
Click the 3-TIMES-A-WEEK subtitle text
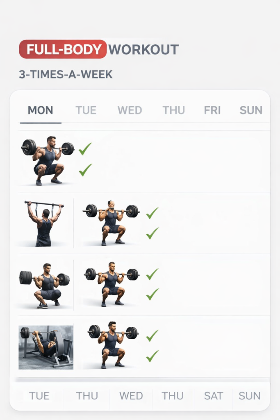coord(66,75)
